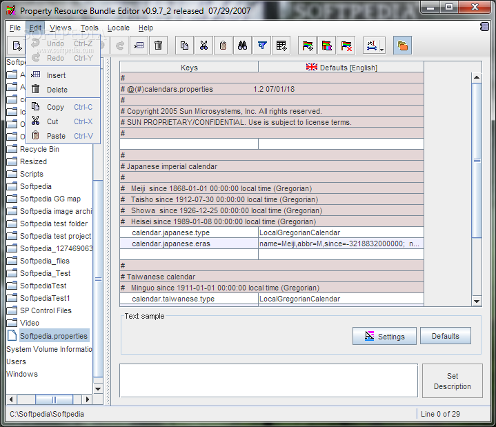The height and width of the screenshot is (427, 496).
Task: Click the table settings toolbar icon
Action: (281, 46)
